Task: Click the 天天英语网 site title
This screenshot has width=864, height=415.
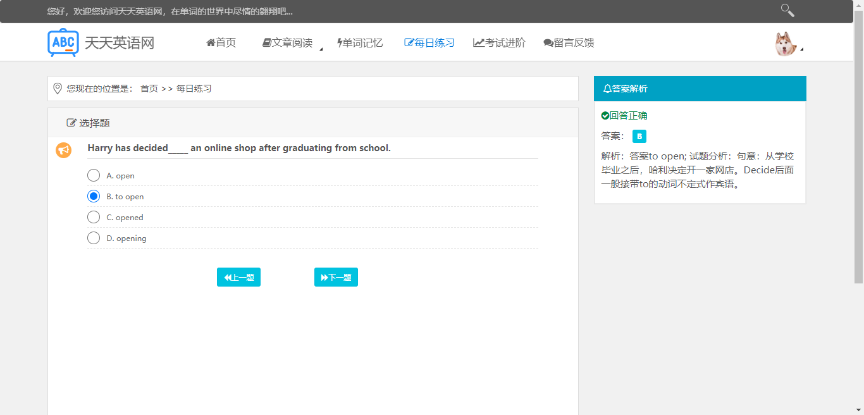Action: [120, 43]
